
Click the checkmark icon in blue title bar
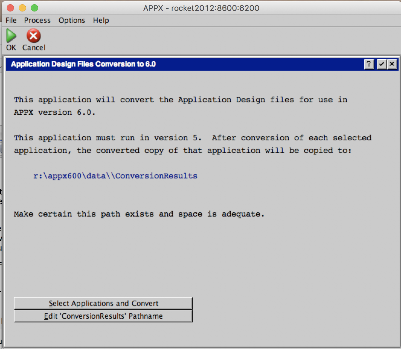pyautogui.click(x=382, y=64)
